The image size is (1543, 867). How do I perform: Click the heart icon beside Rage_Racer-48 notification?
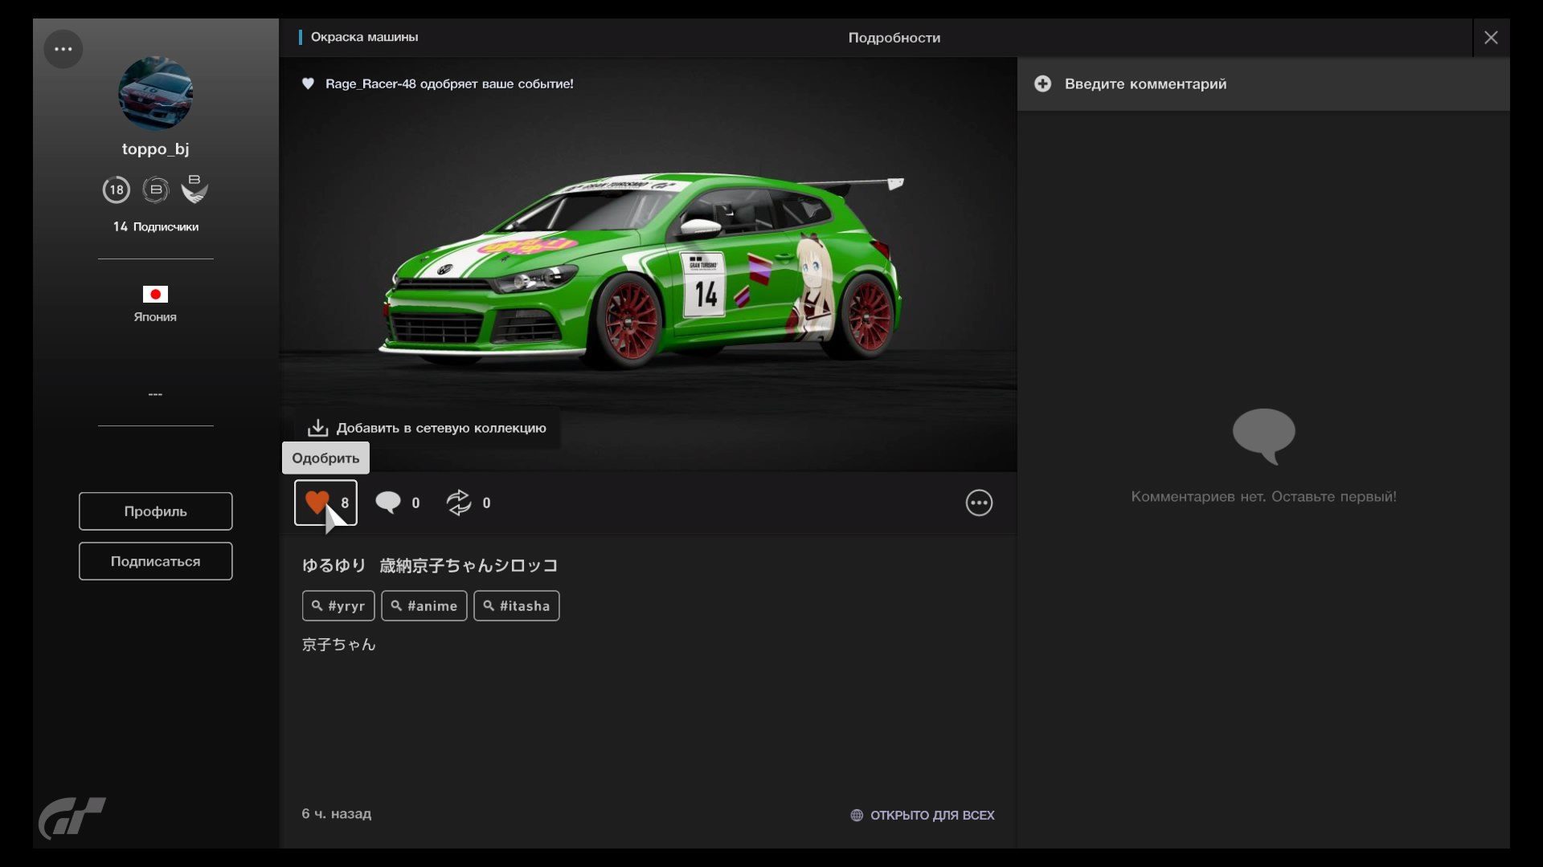[308, 83]
